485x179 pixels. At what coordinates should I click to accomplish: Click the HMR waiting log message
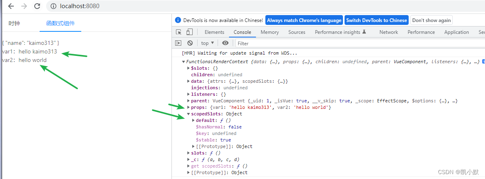(x=239, y=53)
